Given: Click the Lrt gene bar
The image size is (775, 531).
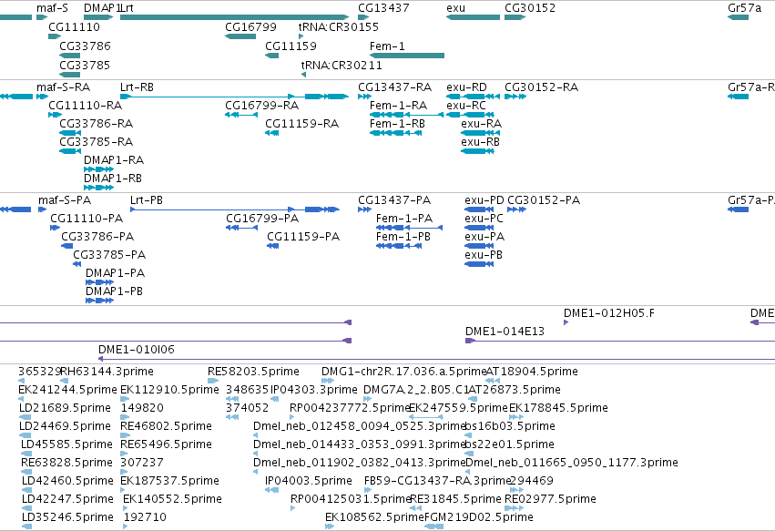Looking at the screenshot, I should tap(234, 17).
